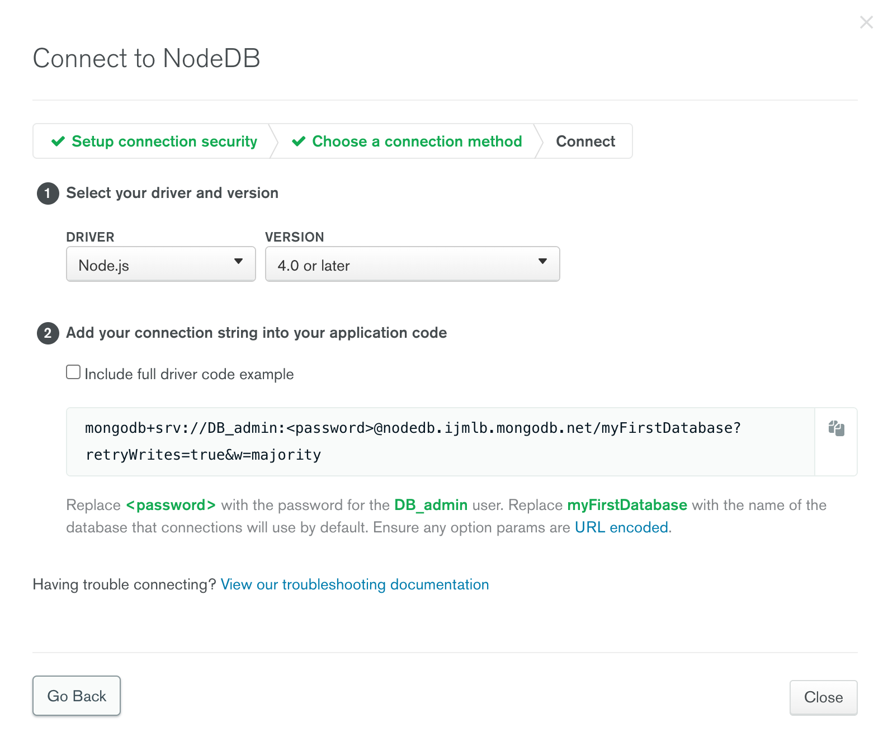Open the URL encoded link
The image size is (888, 746).
click(x=621, y=527)
